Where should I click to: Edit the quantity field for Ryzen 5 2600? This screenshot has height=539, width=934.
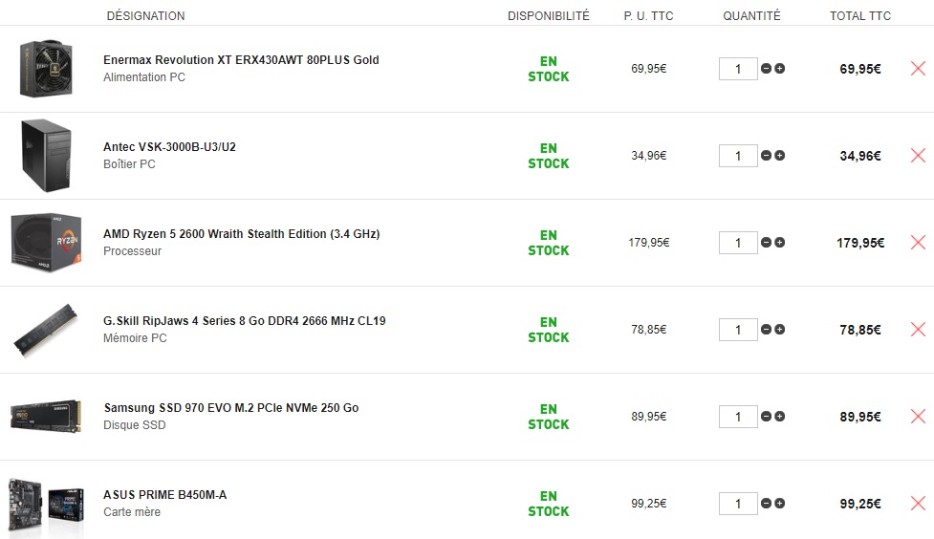click(737, 243)
